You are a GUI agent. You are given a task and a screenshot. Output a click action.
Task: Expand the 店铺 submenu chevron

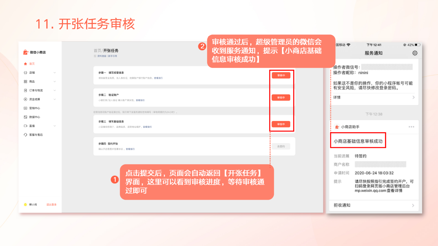55,73
